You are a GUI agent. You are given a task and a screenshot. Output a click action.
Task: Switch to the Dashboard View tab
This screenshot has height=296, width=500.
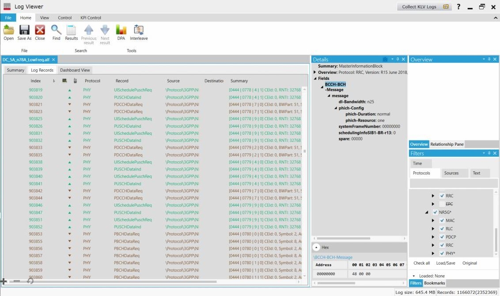tap(75, 70)
